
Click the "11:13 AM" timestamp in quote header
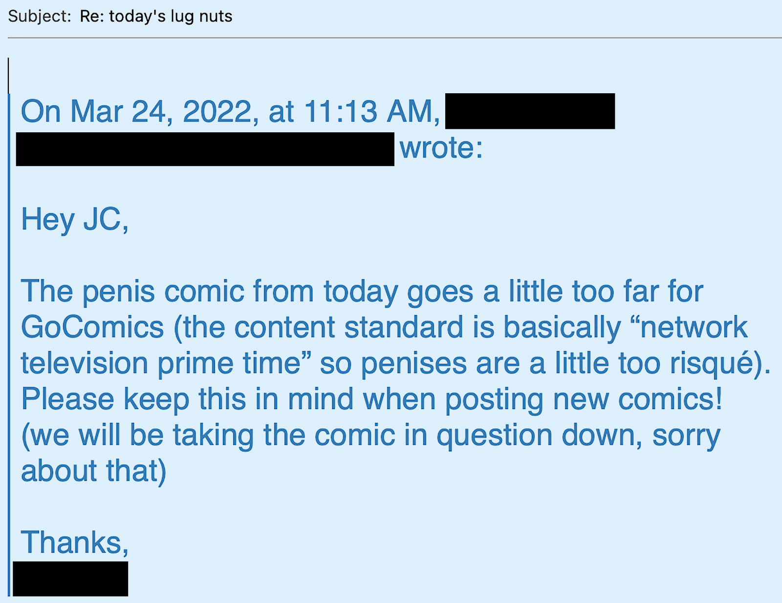pos(369,112)
